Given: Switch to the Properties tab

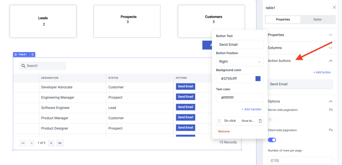Looking at the screenshot, I should (x=283, y=19).
